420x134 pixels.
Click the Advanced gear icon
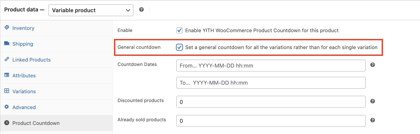tap(7, 107)
